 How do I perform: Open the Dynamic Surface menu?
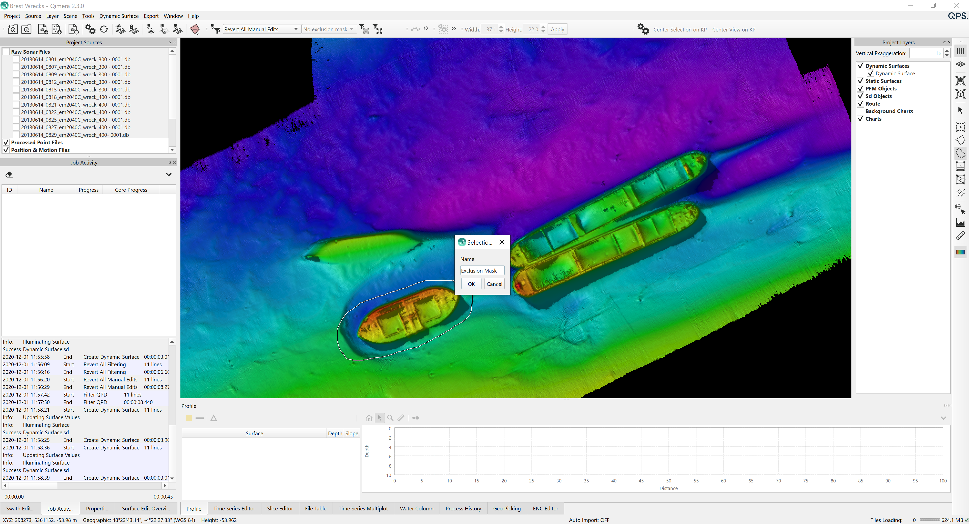tap(119, 16)
